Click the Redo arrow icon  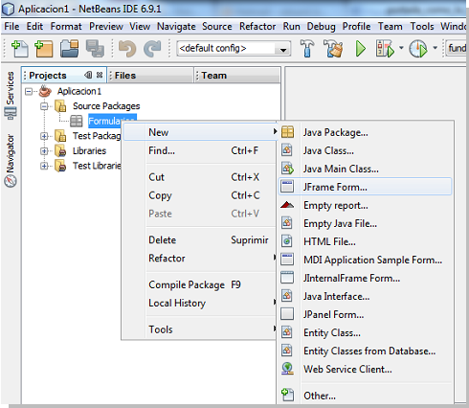[x=152, y=49]
